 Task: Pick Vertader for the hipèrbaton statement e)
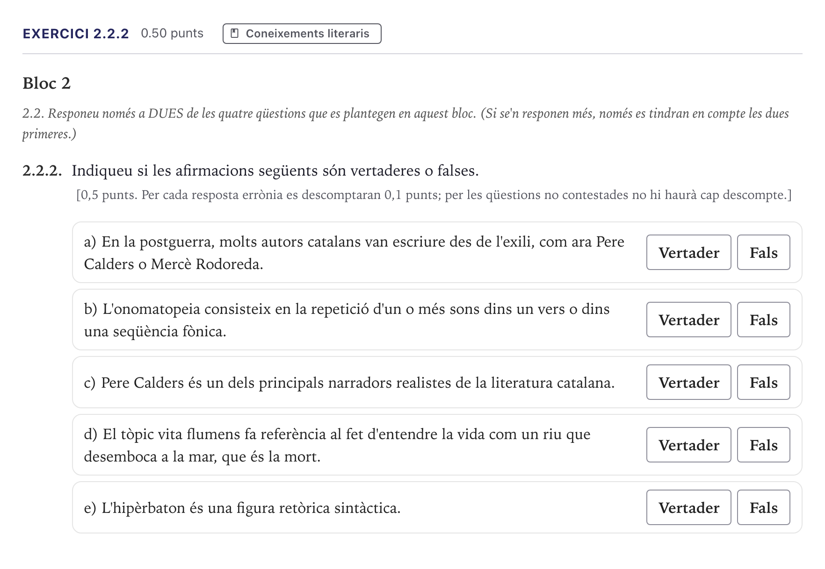688,507
